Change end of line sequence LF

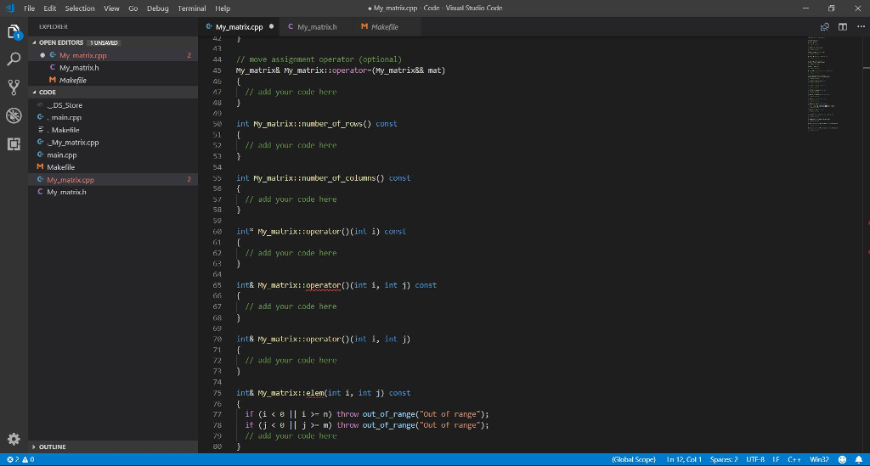point(776,459)
